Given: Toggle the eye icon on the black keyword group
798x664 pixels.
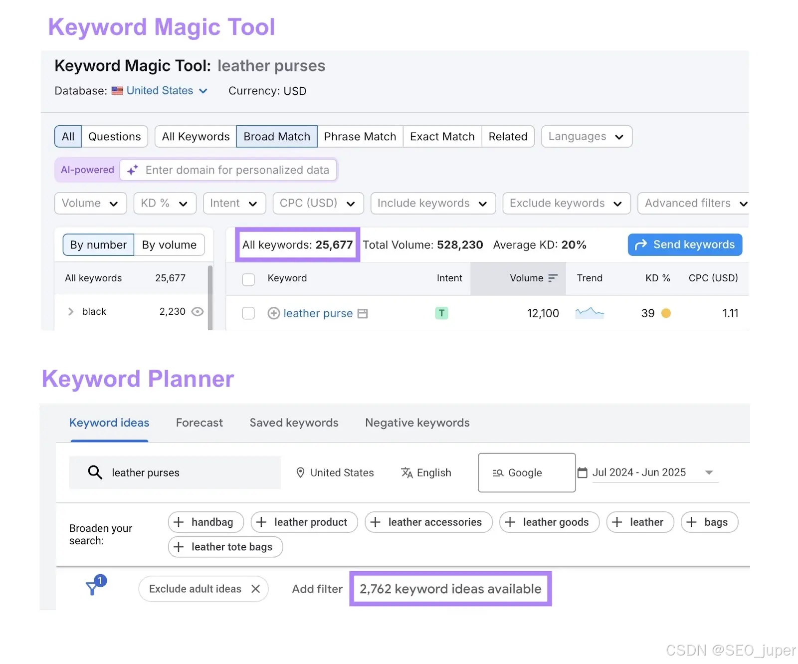Looking at the screenshot, I should (197, 312).
